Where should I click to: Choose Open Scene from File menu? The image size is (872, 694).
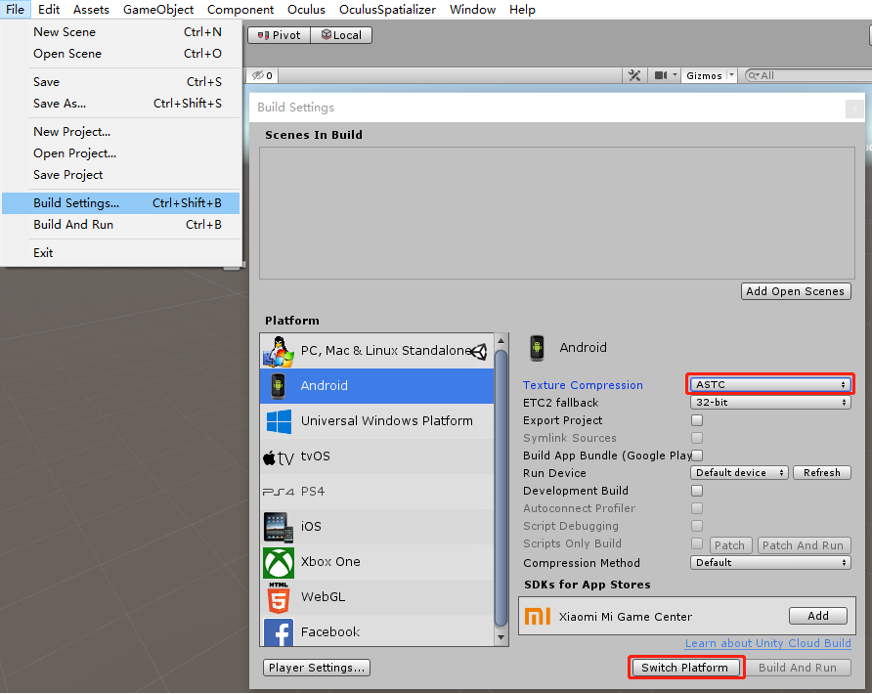click(120, 54)
